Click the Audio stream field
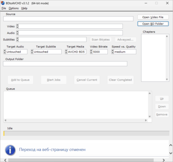Screen dimensions: 173x162 coord(70,33)
